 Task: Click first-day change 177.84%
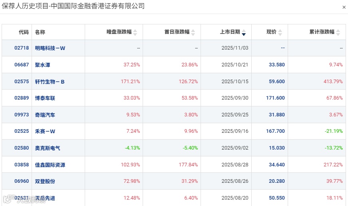point(188,165)
